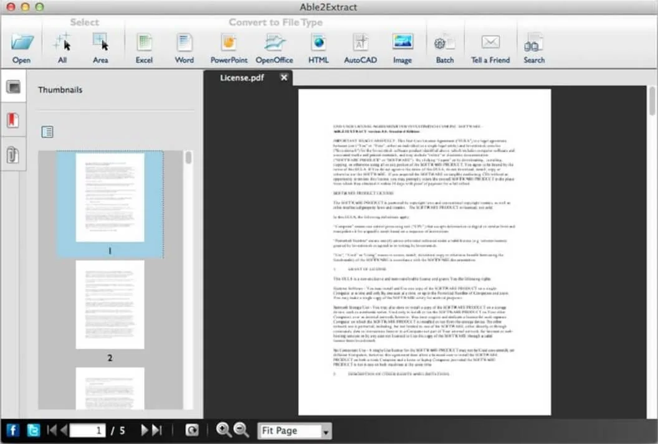Go to the first page
The width and height of the screenshot is (658, 444).
52,430
